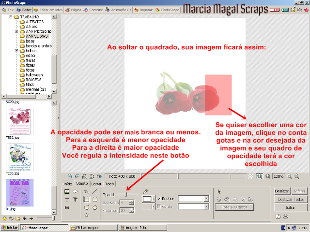Switch to the Objeto tab
310x232 pixels.
(x=82, y=183)
